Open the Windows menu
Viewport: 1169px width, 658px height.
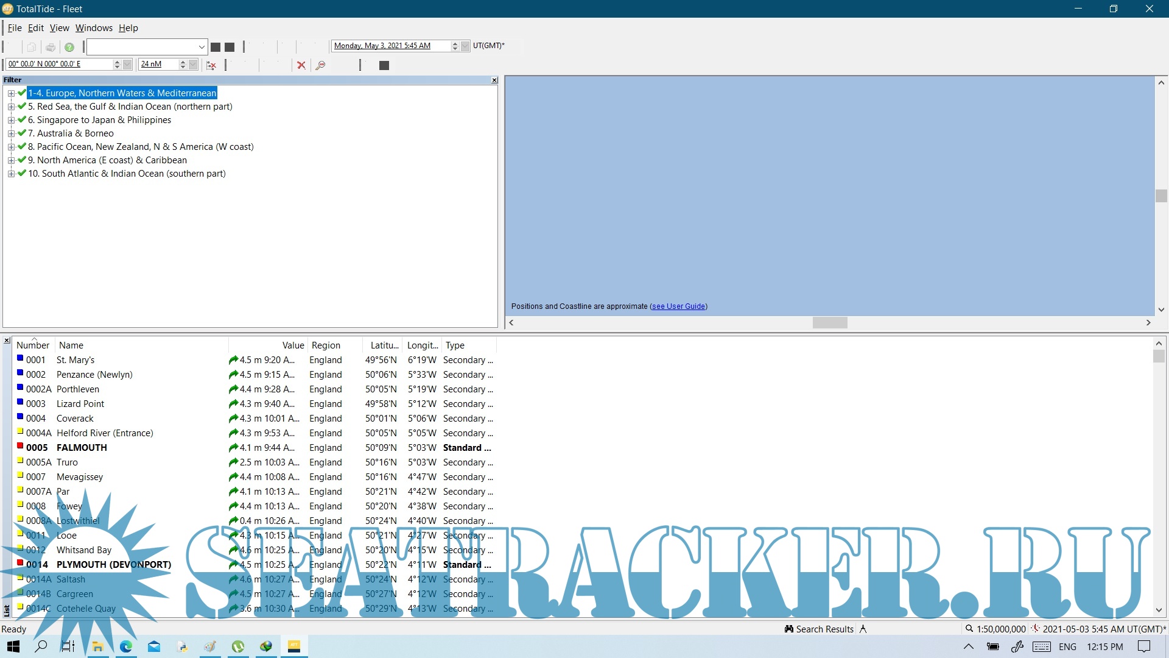pos(94,28)
